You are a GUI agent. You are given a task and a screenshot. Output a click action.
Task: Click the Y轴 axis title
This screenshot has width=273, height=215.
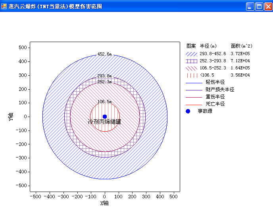[x=11, y=117]
